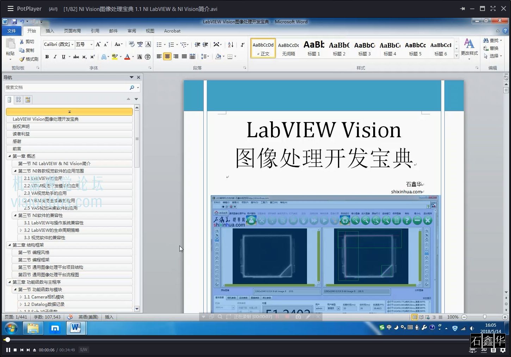Open the 文件 tab
Viewport: 511px width, 357px height.
tap(12, 31)
